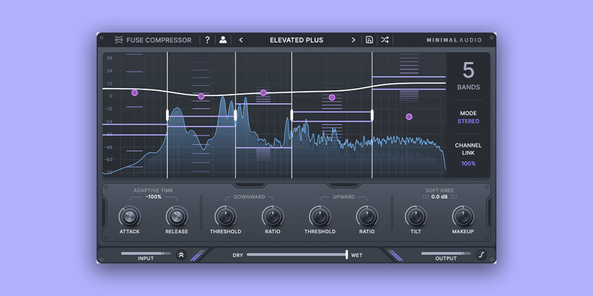Click the BANDS label

468,87
